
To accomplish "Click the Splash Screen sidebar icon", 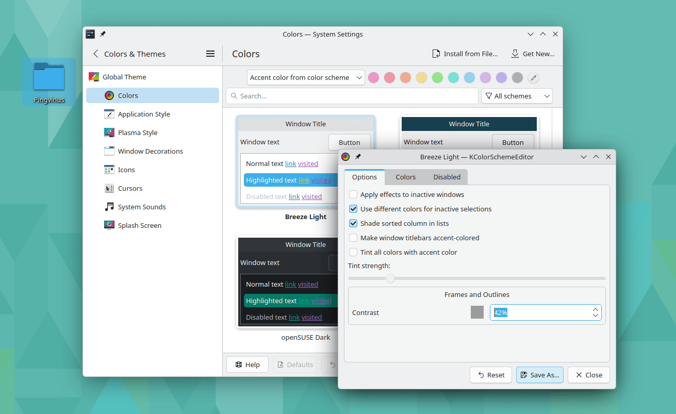I will click(x=109, y=225).
